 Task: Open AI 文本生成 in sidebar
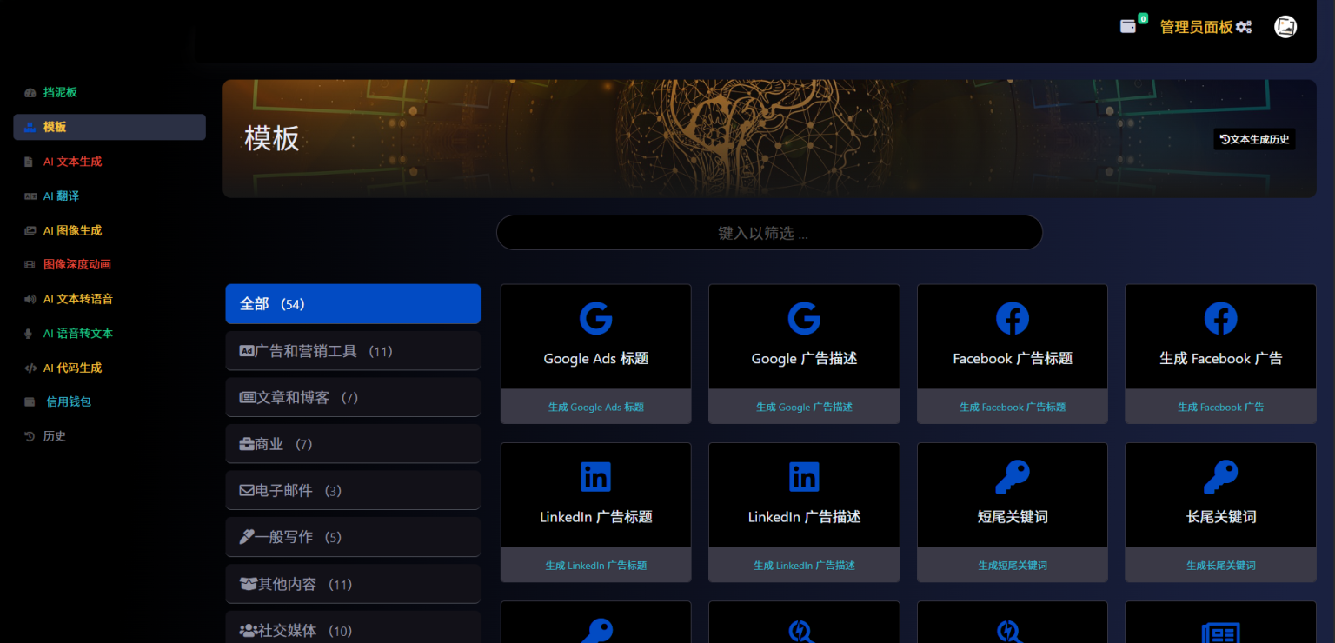pos(72,162)
